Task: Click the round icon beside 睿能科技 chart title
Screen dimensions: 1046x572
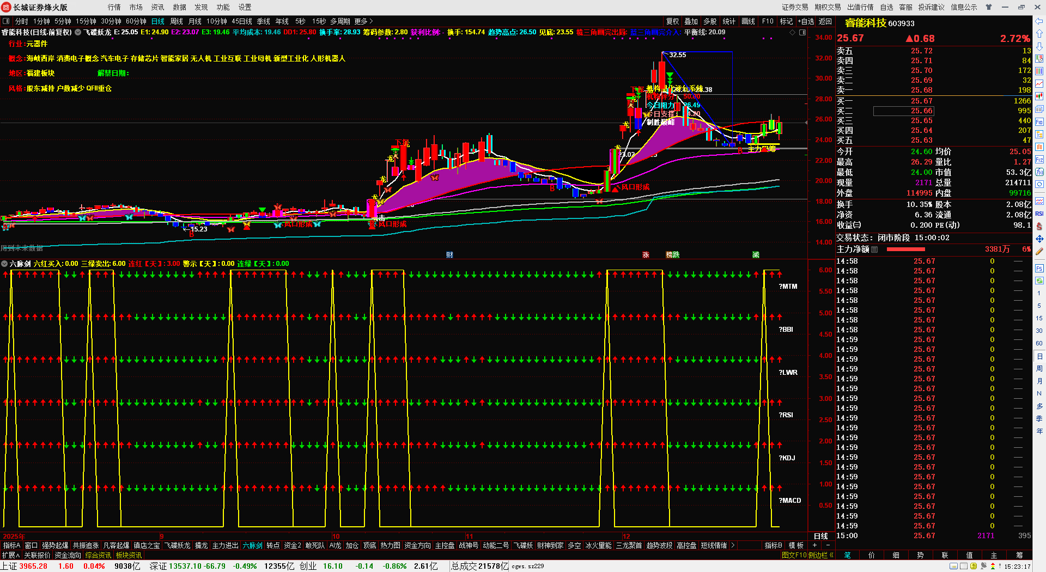Action: (x=78, y=32)
